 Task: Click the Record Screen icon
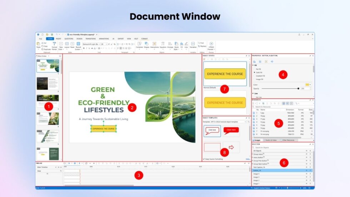[78, 44]
